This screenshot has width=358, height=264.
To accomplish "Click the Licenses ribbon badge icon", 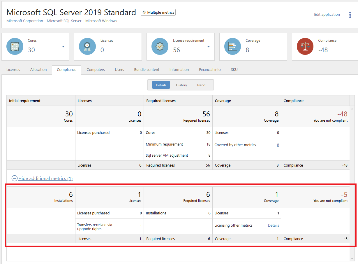I will [x=88, y=47].
